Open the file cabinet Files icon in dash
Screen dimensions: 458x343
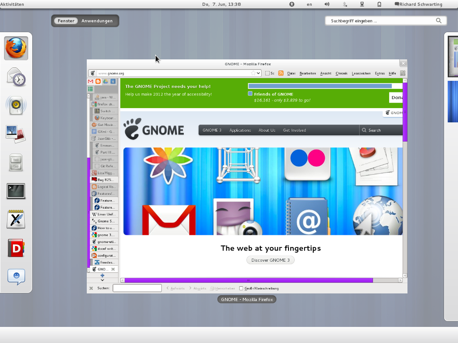pyautogui.click(x=16, y=162)
